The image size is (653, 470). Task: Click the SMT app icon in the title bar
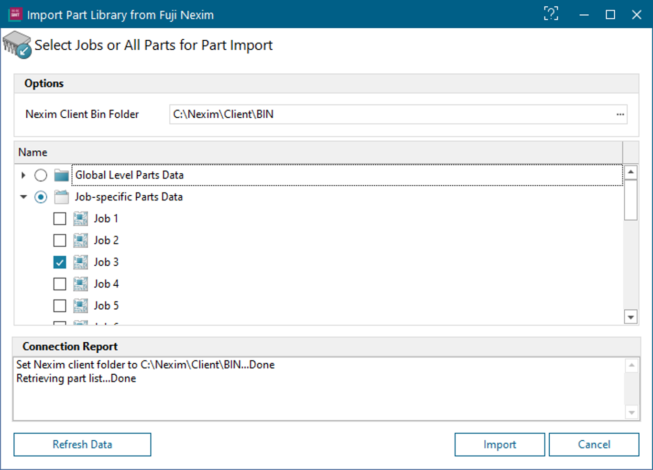click(16, 14)
